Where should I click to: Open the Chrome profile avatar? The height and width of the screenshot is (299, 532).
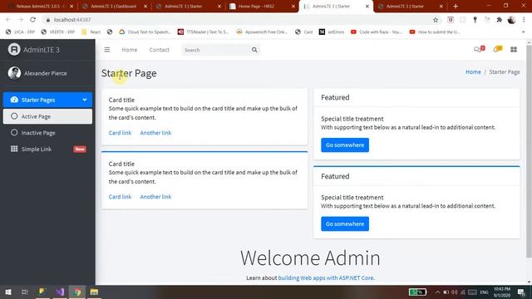point(511,20)
